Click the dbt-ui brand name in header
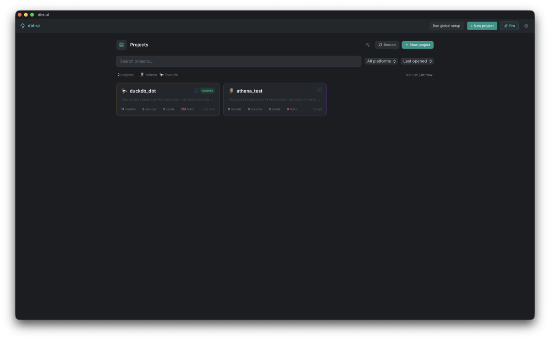 (34, 26)
